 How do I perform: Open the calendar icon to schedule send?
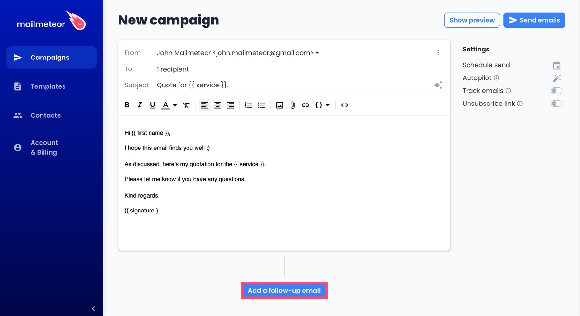[x=557, y=65]
